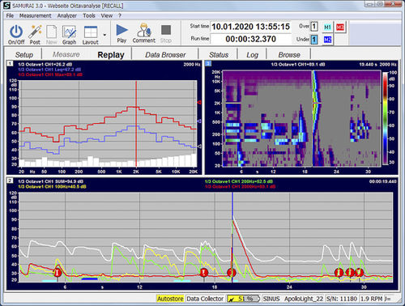
Task: Click window number 1 badge of spectrum graph
Action: (x=10, y=63)
